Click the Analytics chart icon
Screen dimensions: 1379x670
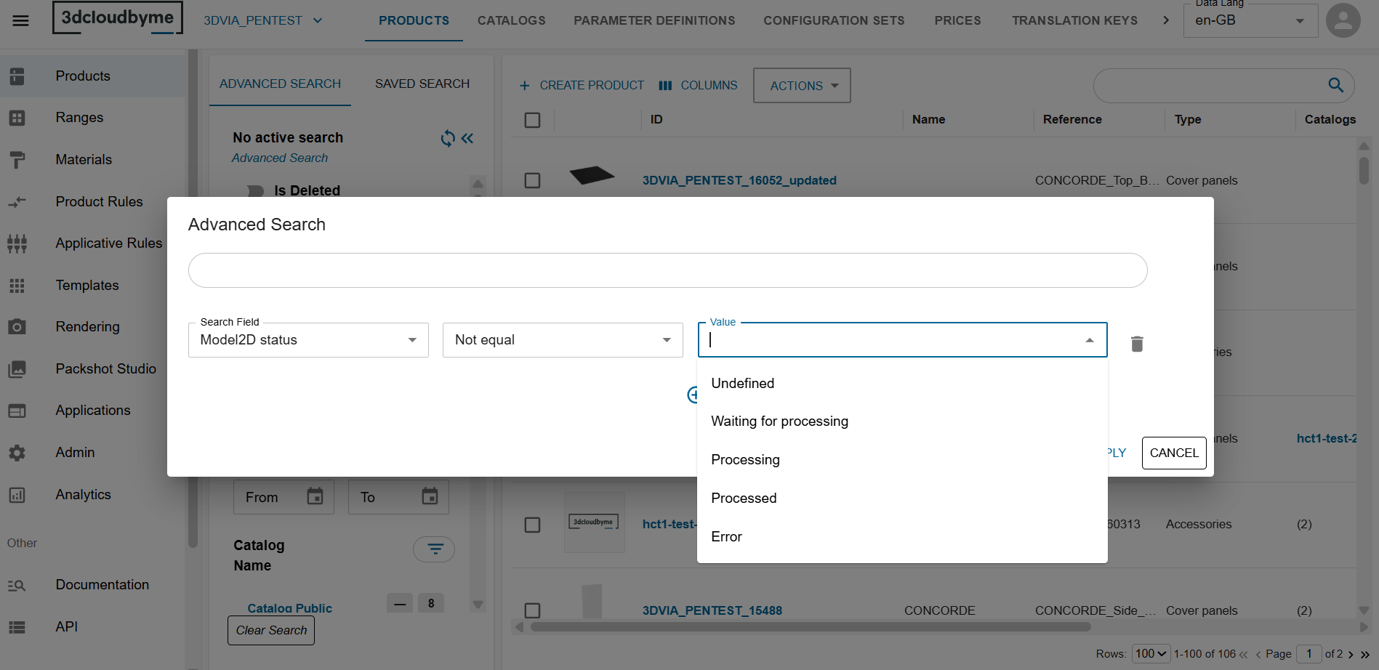pyautogui.click(x=17, y=495)
